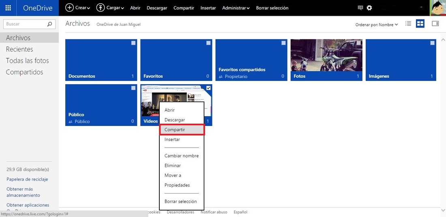The height and width of the screenshot is (217, 446).
Task: Click Obtener aplicaciones link
Action: click(28, 205)
